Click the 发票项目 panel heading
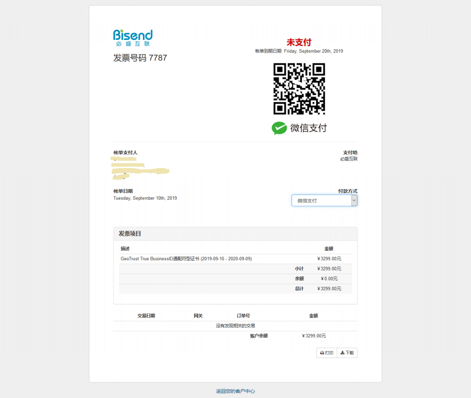471x398 pixels. coord(130,234)
